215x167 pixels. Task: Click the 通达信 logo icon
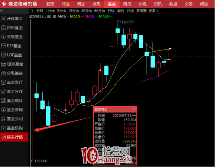(4, 4)
